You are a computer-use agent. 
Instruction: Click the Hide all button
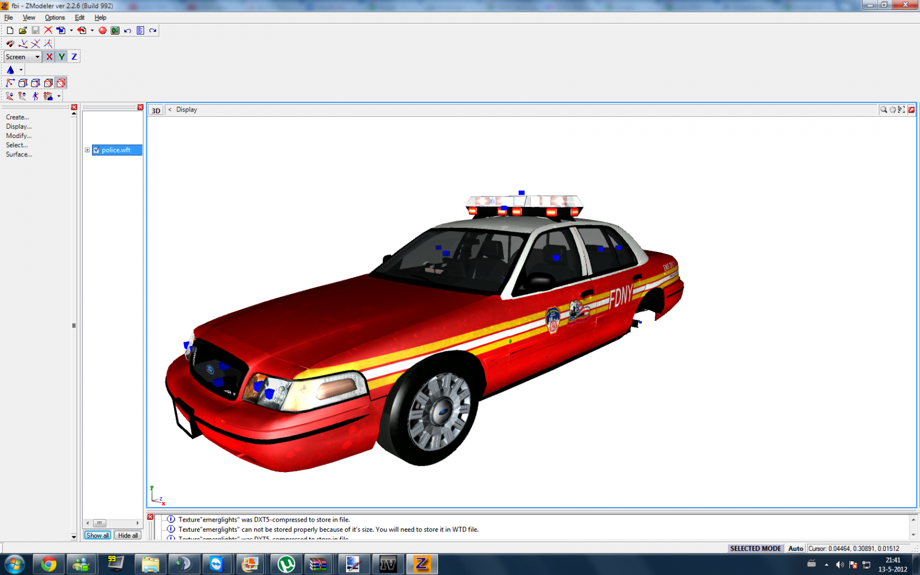click(128, 535)
